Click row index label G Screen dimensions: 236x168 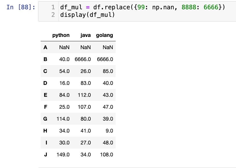45,119
